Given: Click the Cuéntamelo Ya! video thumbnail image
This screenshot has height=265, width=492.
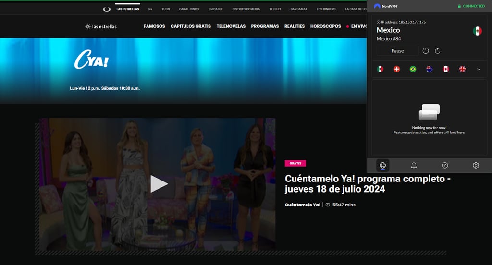Looking at the screenshot, I should [x=157, y=184].
